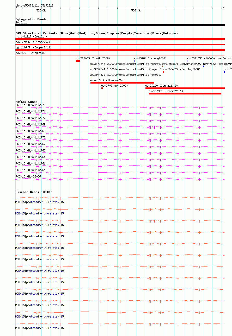Select variant nsv1041917 (Coe2014) label
The width and height of the screenshot is (232, 336).
(x=31, y=36)
